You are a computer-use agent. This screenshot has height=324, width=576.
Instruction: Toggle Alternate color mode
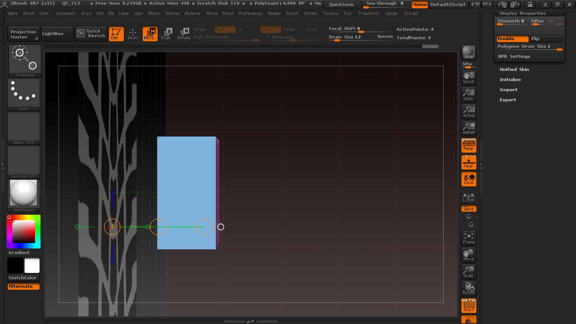pyautogui.click(x=24, y=286)
